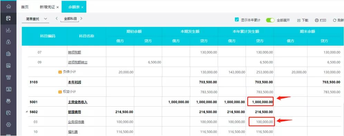Click the orange icon beside 权益小计
Image resolution: width=344 pixels, height=136 pixels.
click(x=60, y=92)
